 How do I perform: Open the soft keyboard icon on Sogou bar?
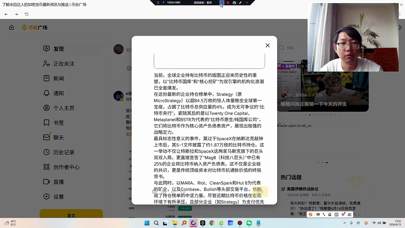[336, 215]
